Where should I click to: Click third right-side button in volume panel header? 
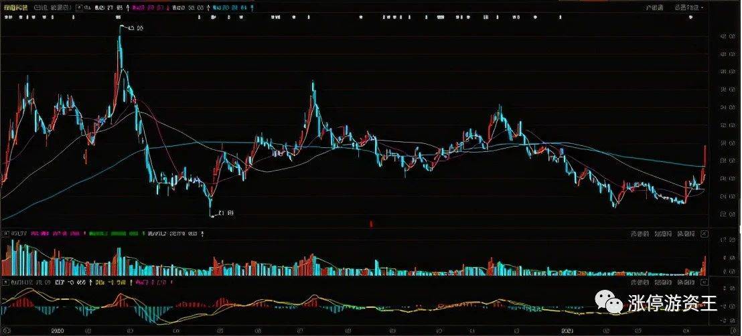(x=686, y=234)
